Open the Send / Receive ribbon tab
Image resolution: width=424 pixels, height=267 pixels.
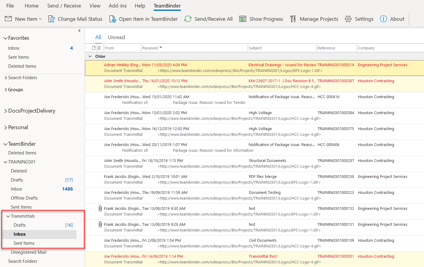tap(64, 6)
